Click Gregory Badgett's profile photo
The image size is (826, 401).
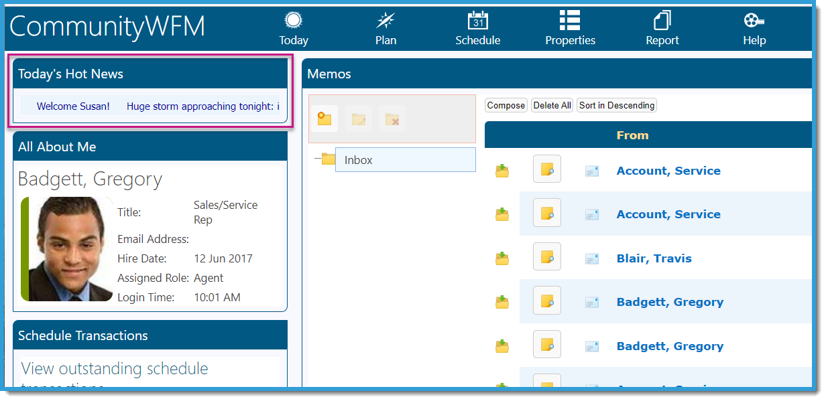point(72,248)
